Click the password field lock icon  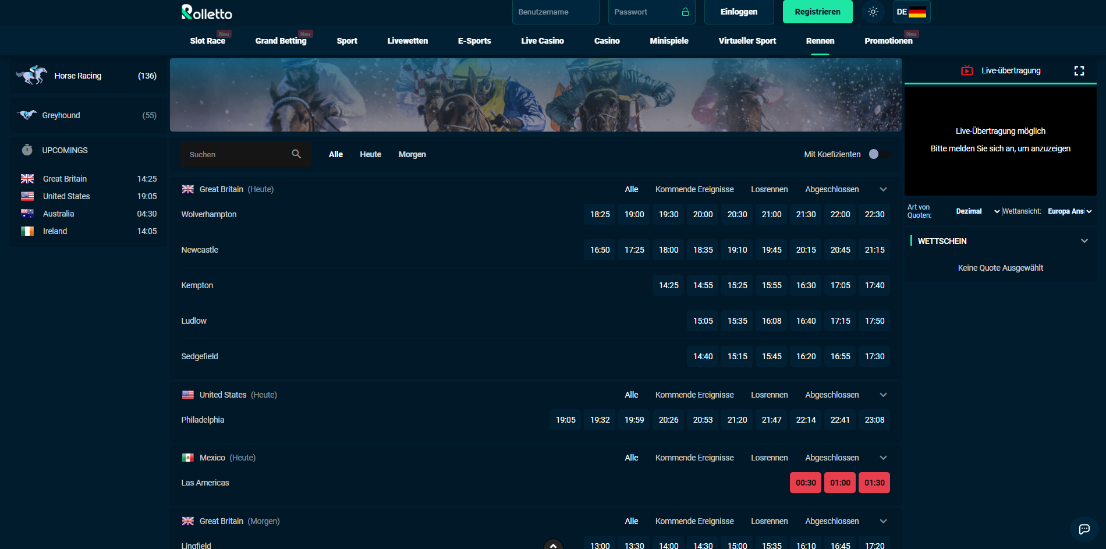tap(685, 12)
